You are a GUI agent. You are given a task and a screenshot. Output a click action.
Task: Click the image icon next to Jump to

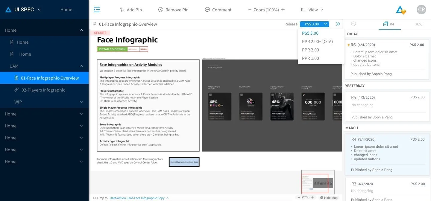point(95,198)
